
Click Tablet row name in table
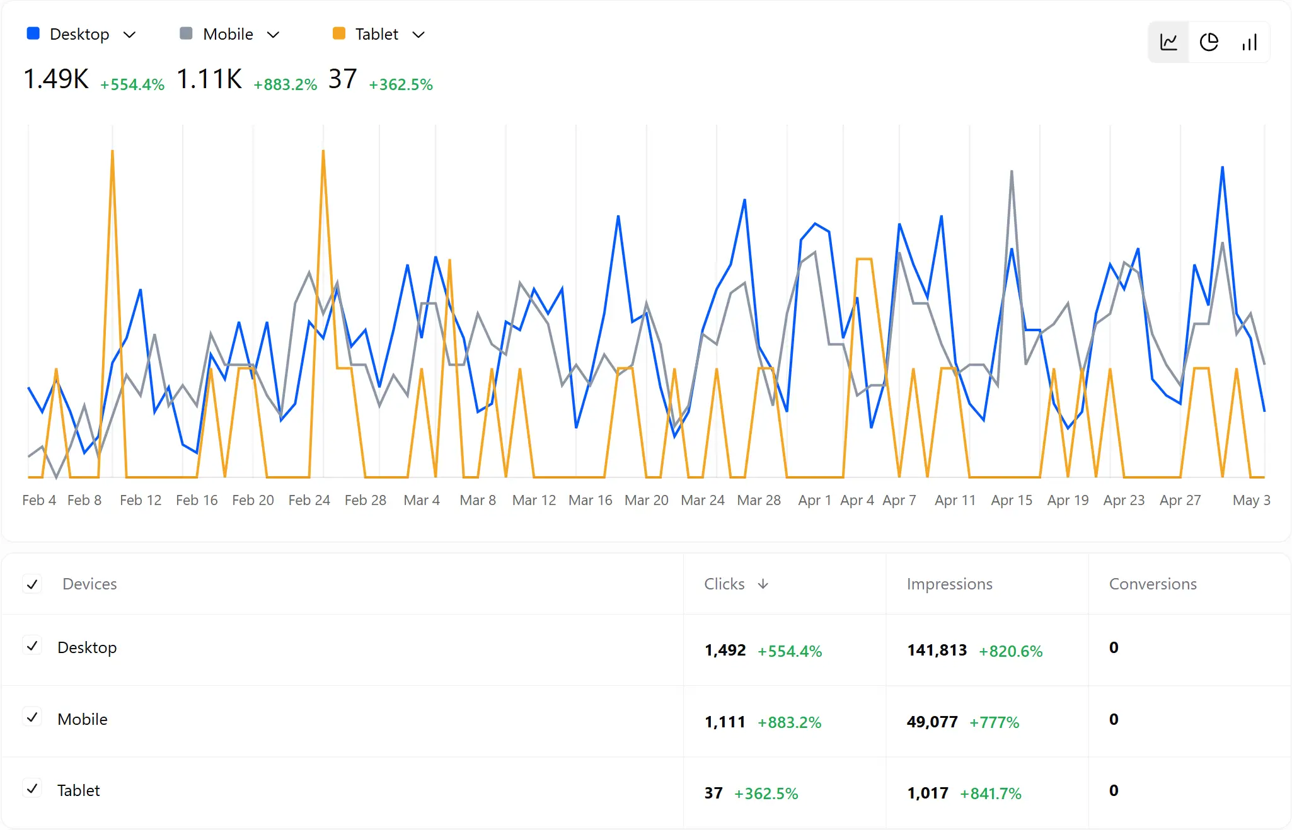(x=79, y=790)
